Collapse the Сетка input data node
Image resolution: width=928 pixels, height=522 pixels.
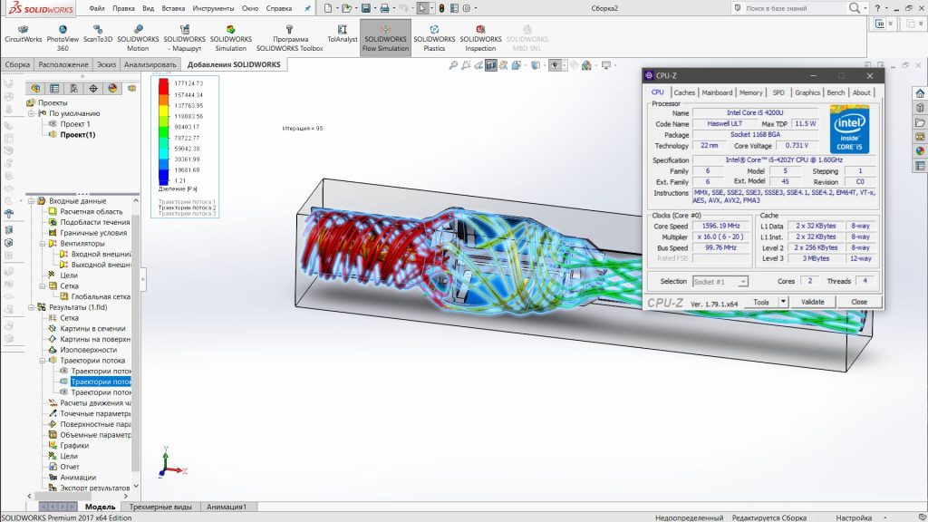pyautogui.click(x=43, y=285)
